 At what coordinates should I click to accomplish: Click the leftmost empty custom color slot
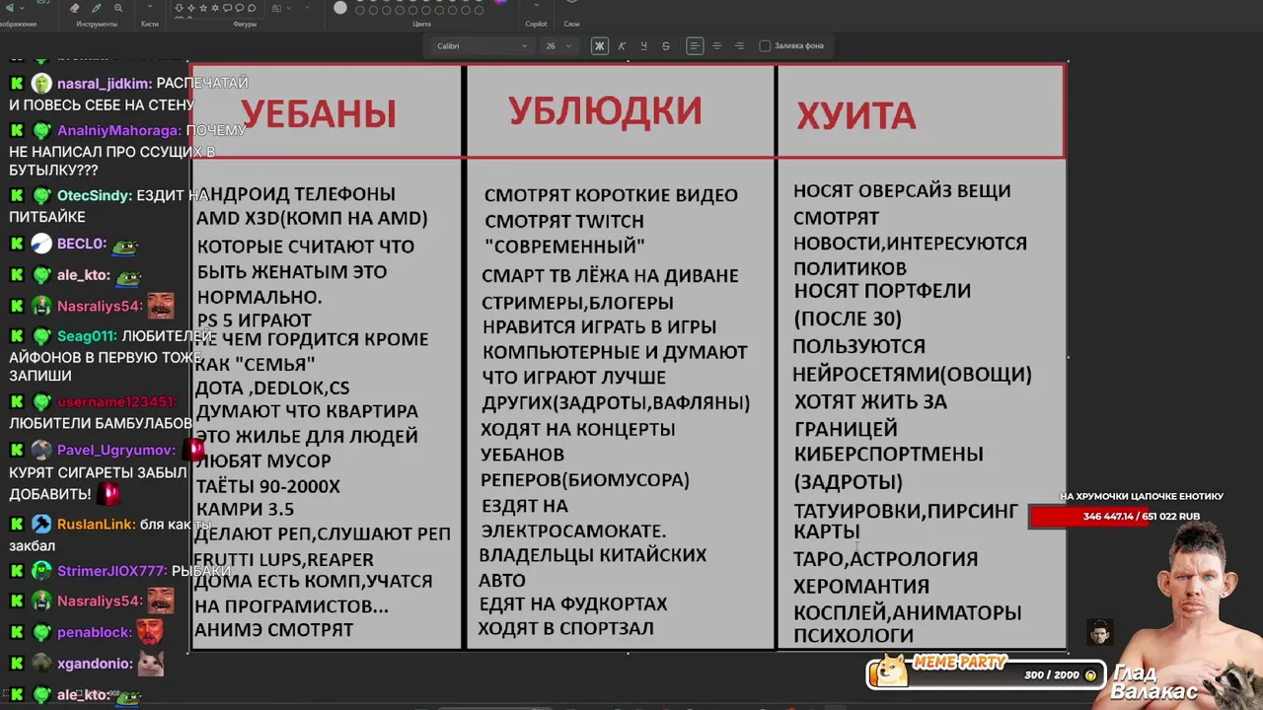pyautogui.click(x=360, y=10)
